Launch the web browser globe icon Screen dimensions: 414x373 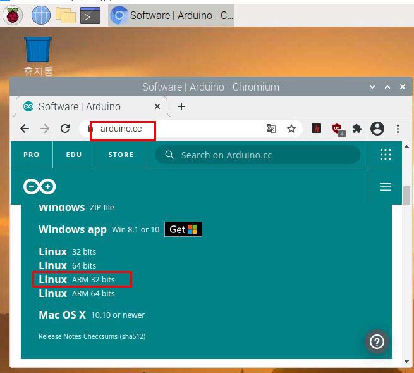pyautogui.click(x=40, y=15)
